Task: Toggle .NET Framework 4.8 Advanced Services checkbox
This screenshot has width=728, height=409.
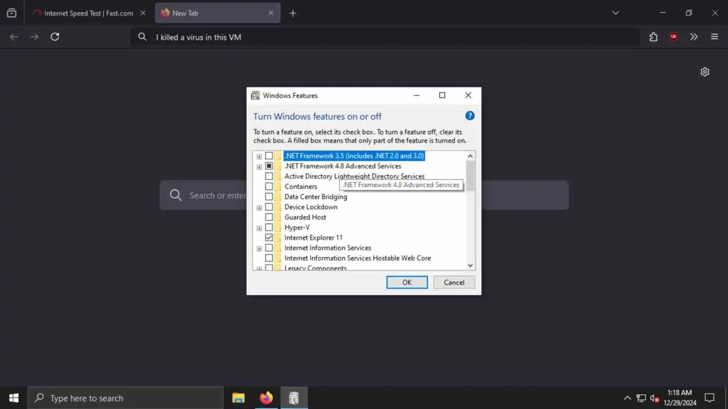Action: pyautogui.click(x=269, y=166)
